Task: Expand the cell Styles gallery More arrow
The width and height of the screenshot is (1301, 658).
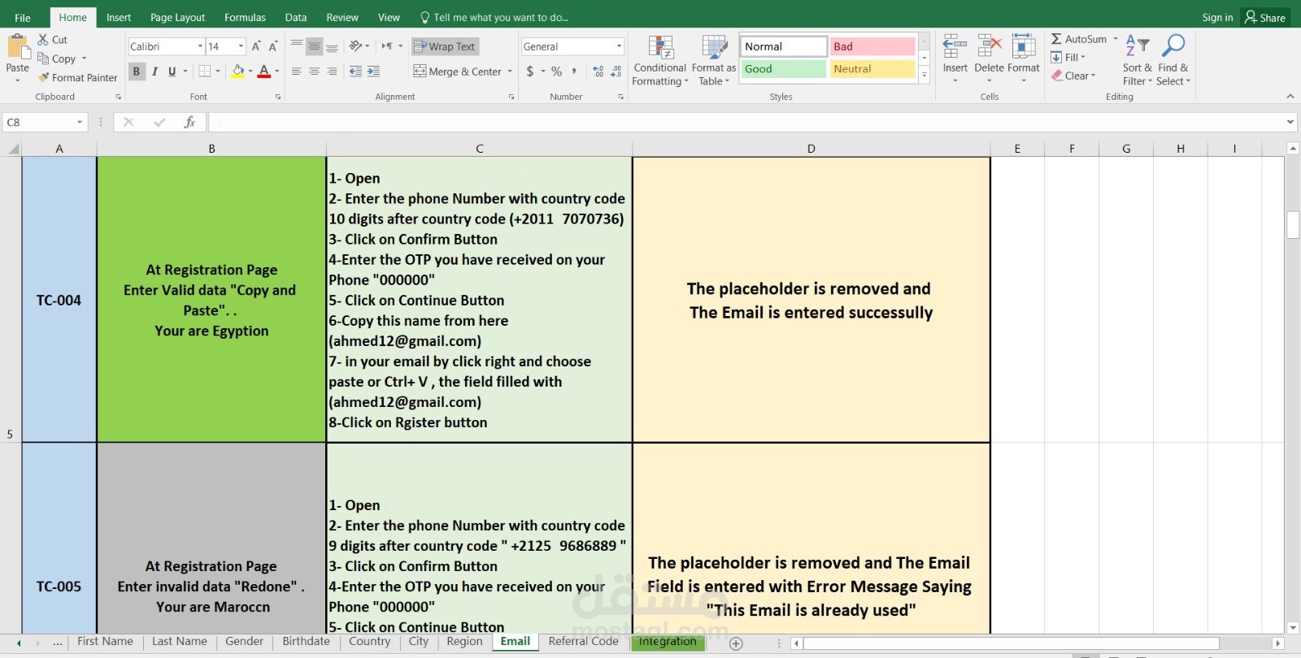Action: [925, 74]
